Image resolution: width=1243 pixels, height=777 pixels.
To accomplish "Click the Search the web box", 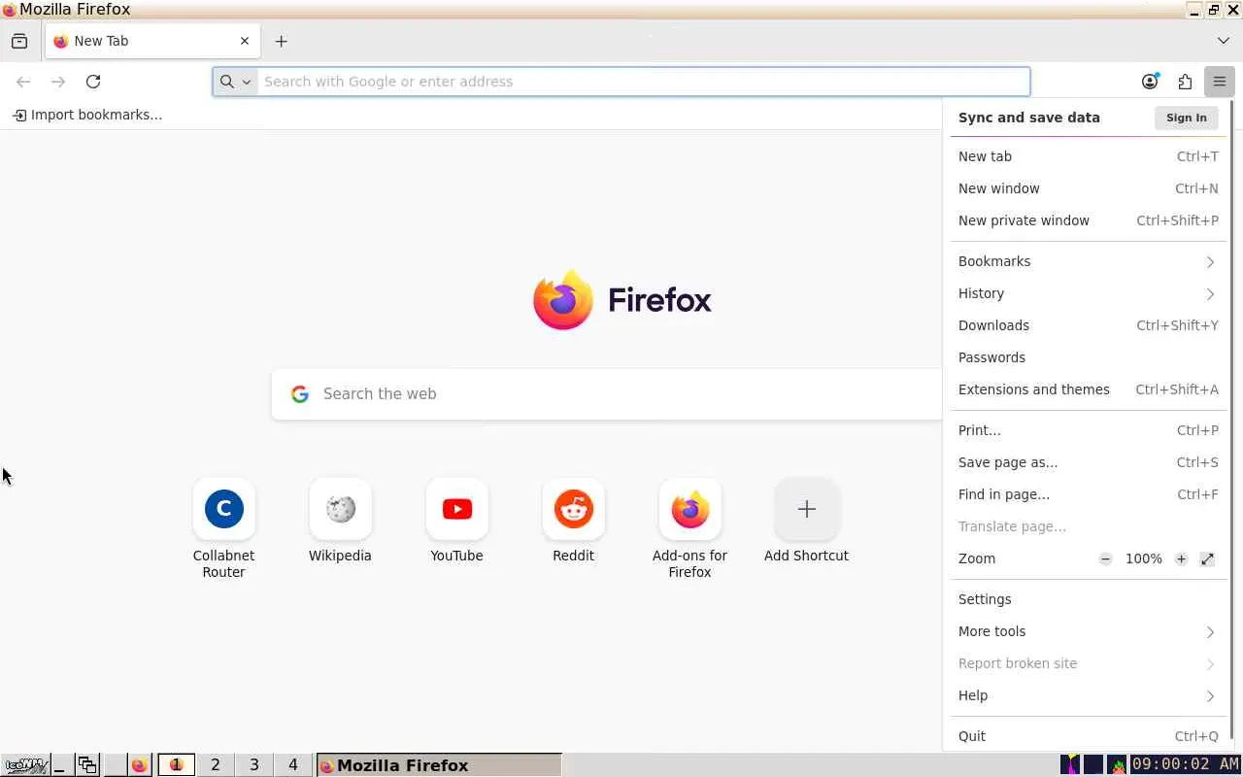I will (607, 393).
